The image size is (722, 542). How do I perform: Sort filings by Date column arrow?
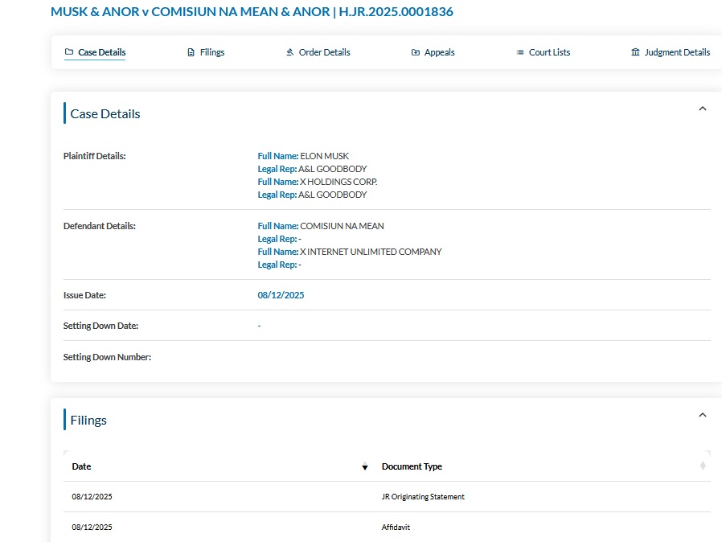click(365, 466)
